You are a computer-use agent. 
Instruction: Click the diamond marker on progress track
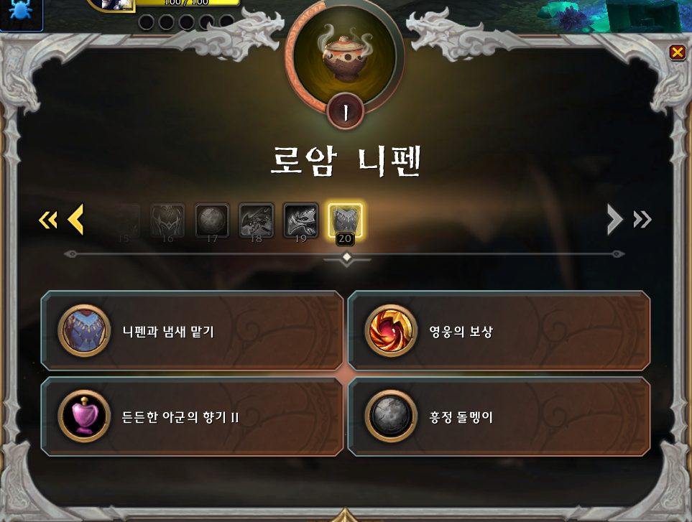click(x=347, y=257)
